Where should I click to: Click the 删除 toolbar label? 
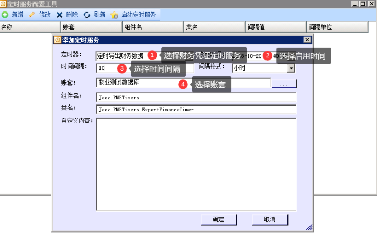[x=72, y=15]
